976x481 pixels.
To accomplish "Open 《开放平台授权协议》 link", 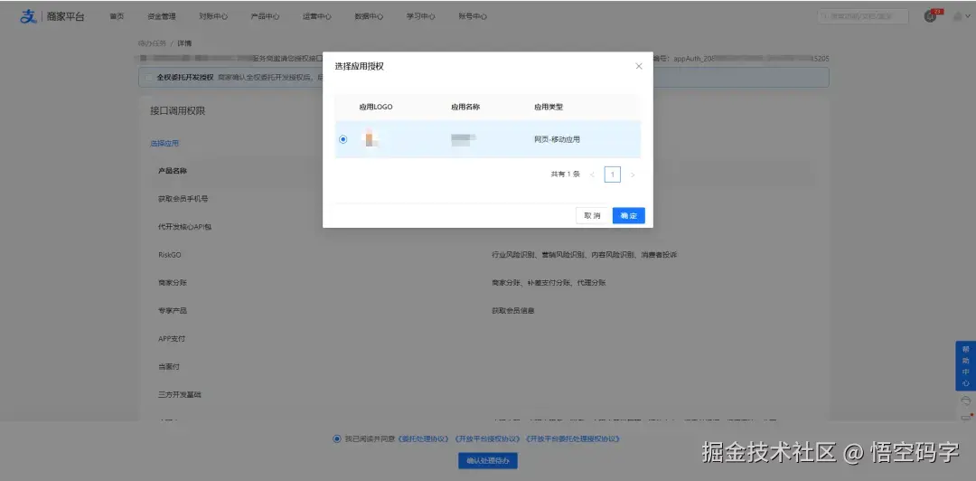I will pos(487,439).
